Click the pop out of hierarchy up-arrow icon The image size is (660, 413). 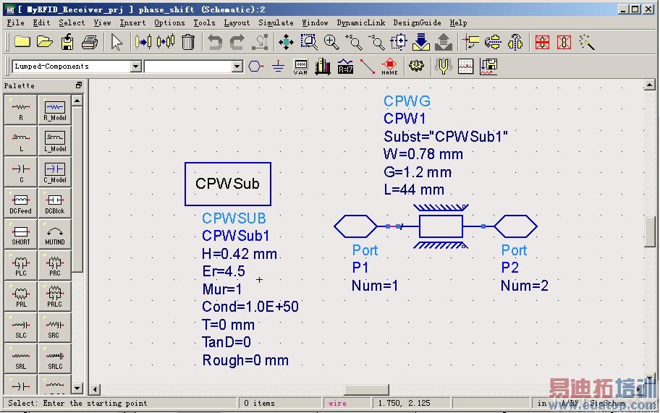[x=444, y=42]
